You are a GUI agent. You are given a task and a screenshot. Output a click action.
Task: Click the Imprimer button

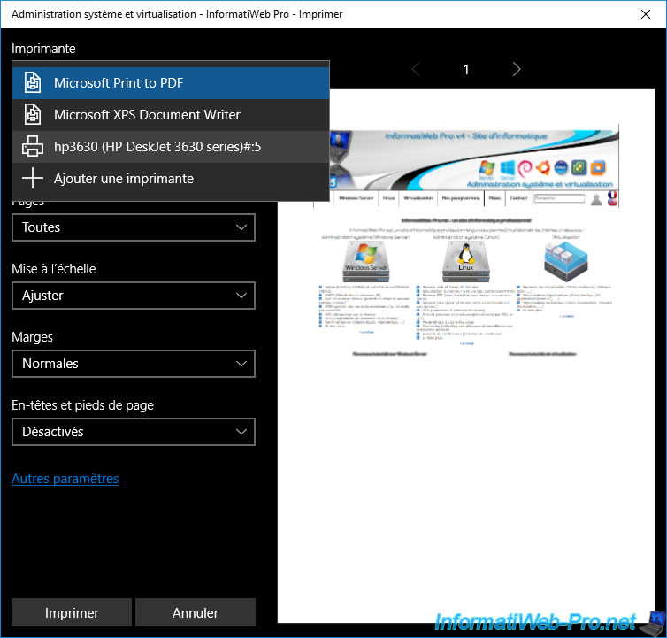pos(72,612)
